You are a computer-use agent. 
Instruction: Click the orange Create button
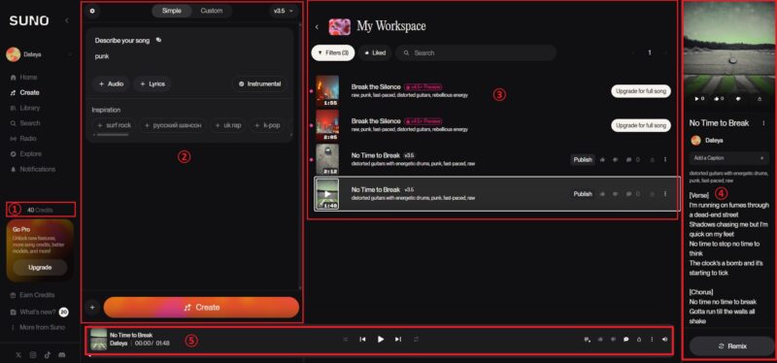coord(201,308)
